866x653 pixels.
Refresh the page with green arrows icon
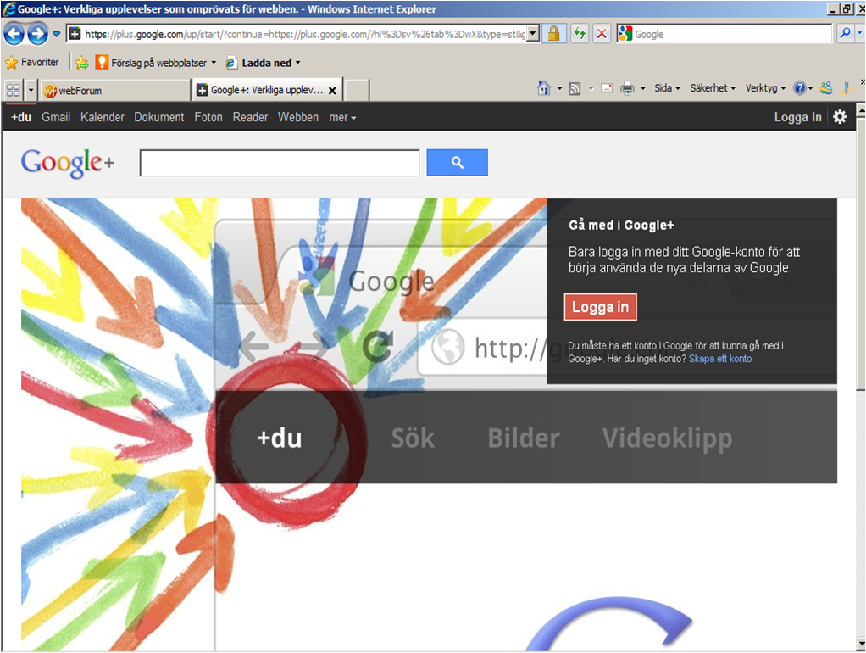pyautogui.click(x=579, y=34)
